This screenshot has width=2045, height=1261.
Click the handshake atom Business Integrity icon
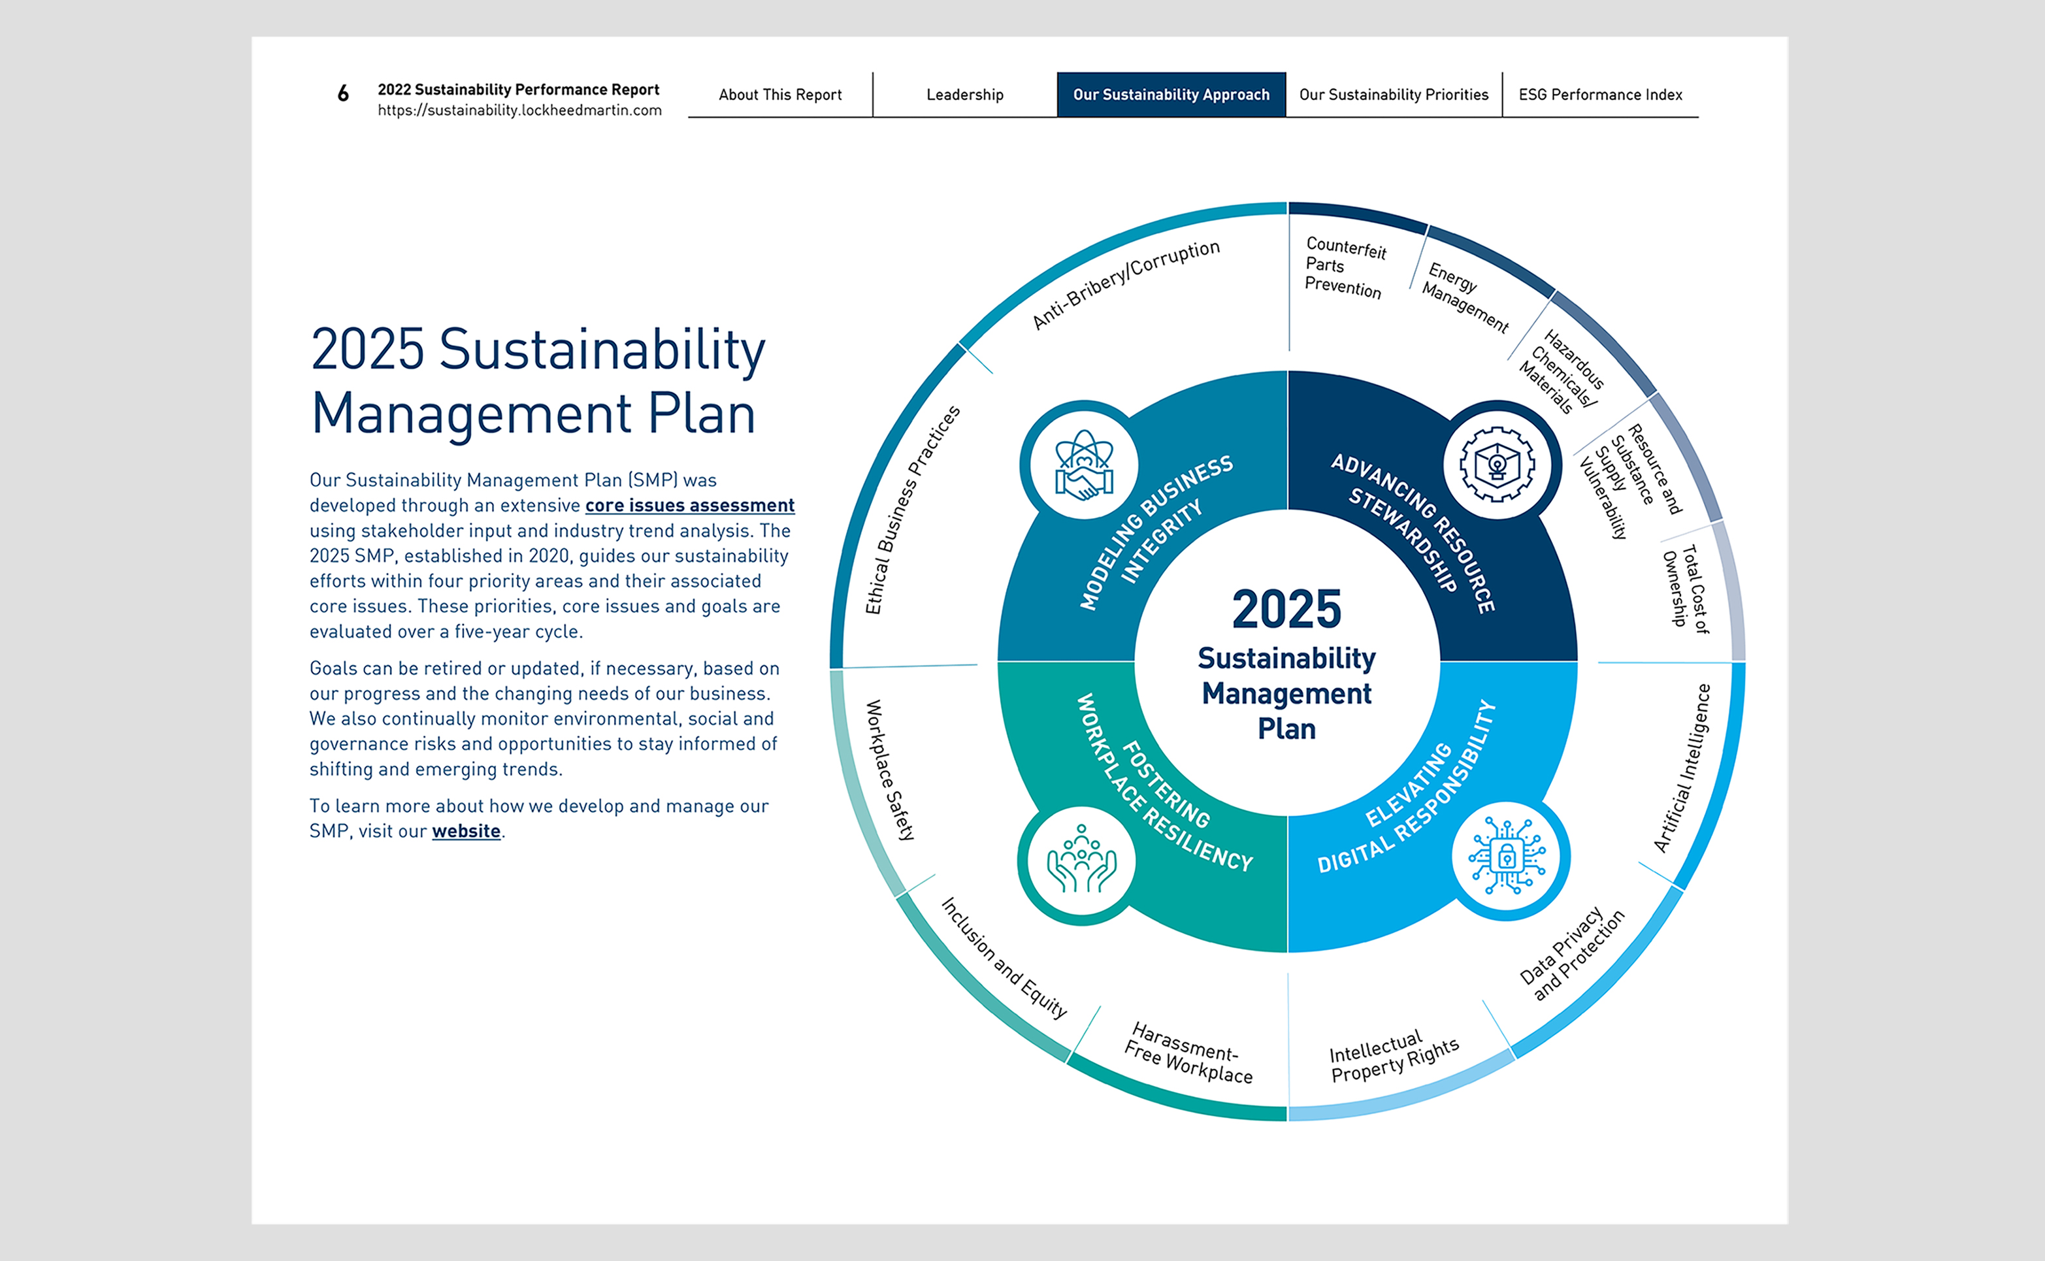[1083, 465]
